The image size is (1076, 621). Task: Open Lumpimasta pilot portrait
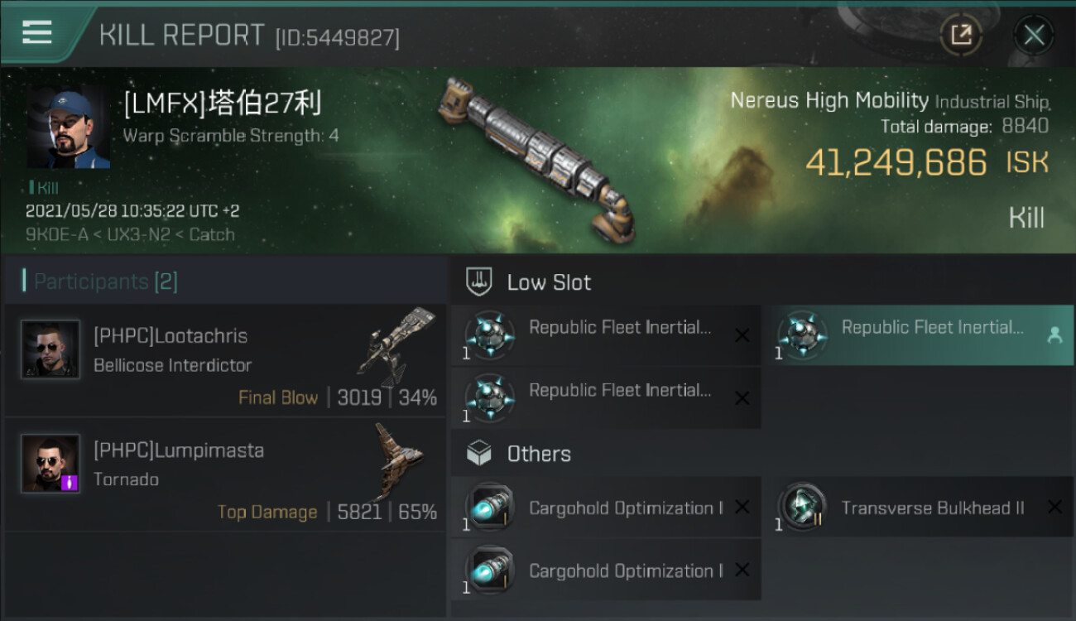tap(50, 464)
